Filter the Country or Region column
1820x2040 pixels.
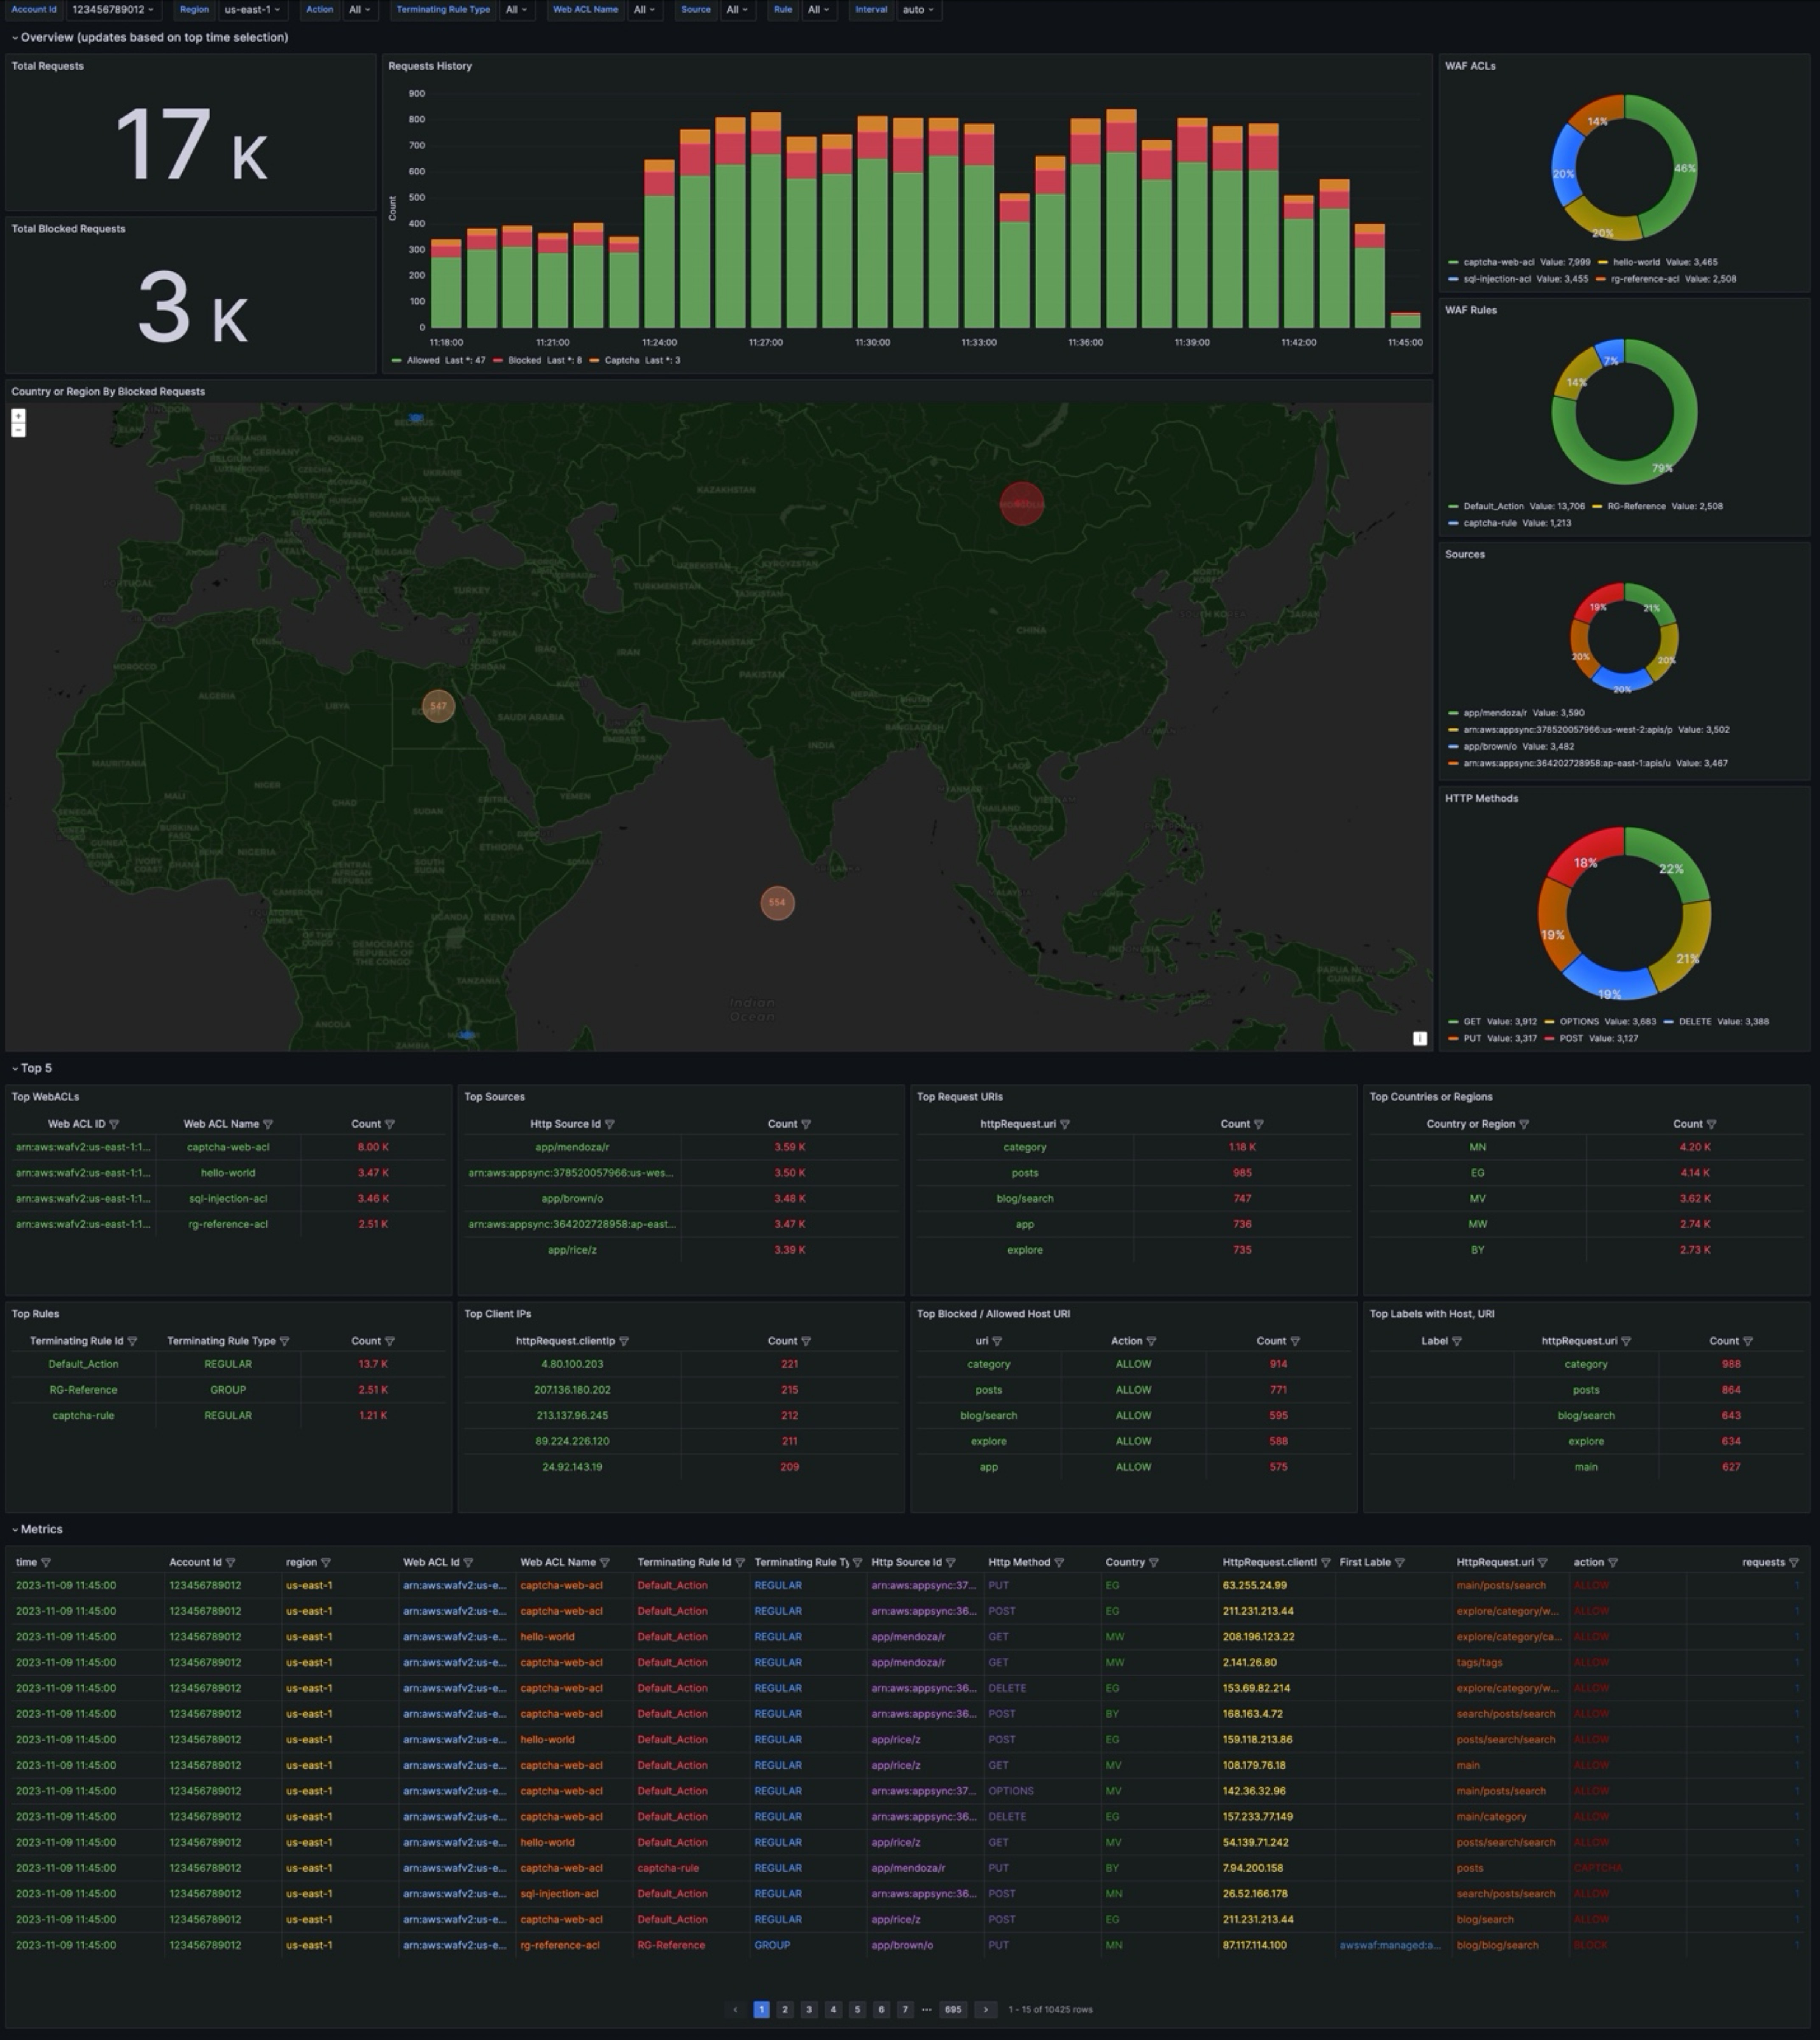(x=1524, y=1124)
